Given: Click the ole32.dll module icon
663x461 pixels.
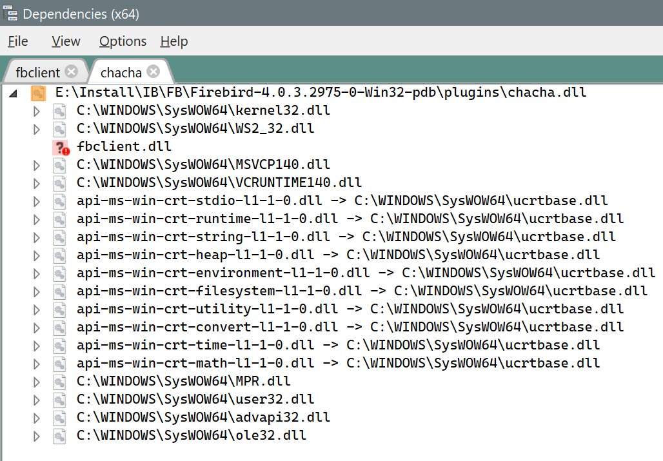Looking at the screenshot, I should tap(60, 436).
